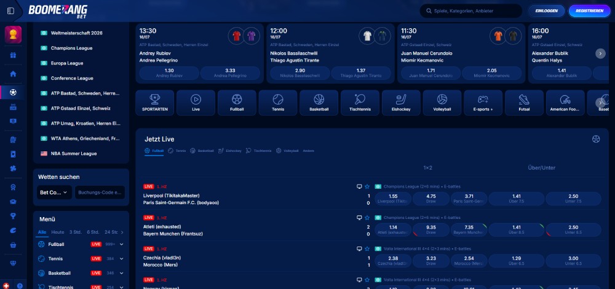Sign up via the REGISTRIEREN button
The width and height of the screenshot is (615, 289).
point(589,11)
